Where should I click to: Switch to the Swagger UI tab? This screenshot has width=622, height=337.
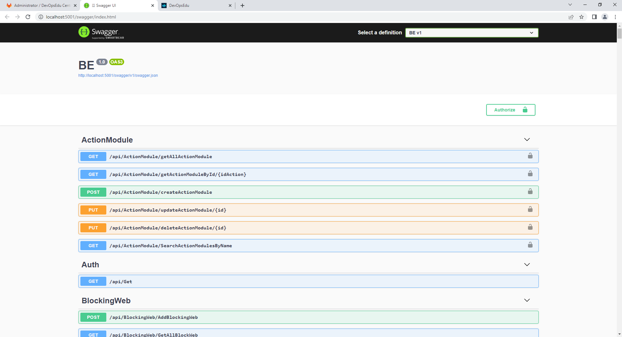point(118,6)
